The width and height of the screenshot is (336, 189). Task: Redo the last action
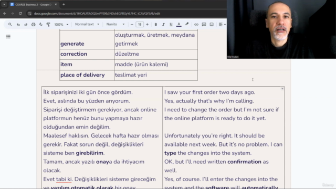[26, 25]
